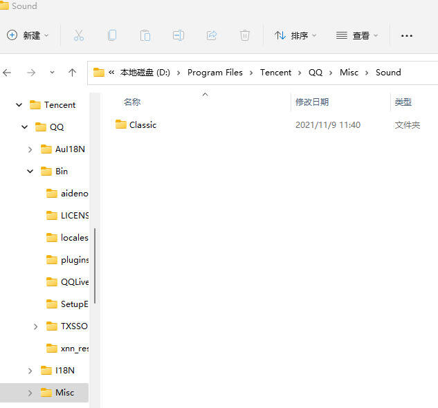Go up one folder level arrow
This screenshot has width=438, height=408.
pyautogui.click(x=73, y=73)
